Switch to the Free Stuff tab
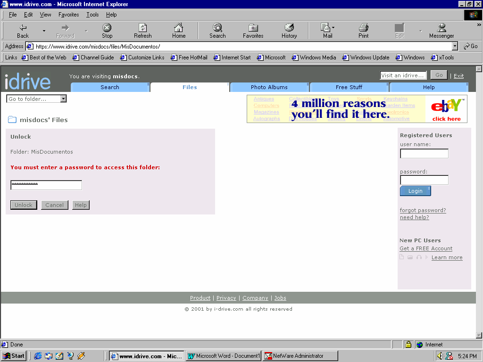The width and height of the screenshot is (483, 362). [349, 87]
